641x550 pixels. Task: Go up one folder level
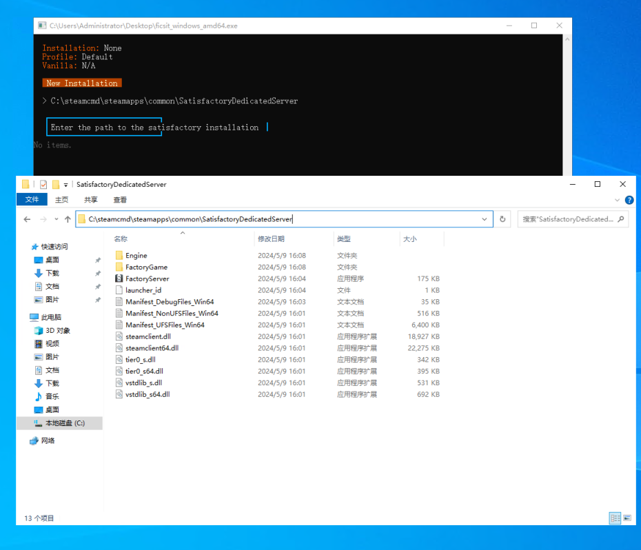coord(68,219)
